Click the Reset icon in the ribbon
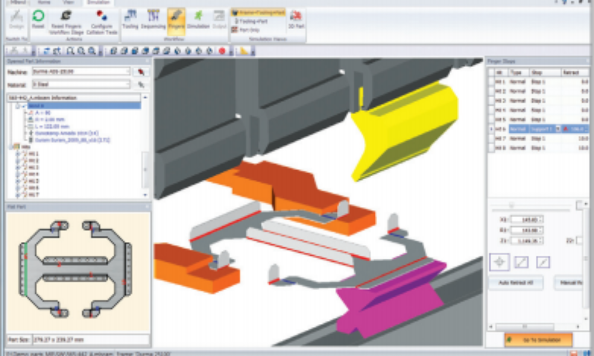The width and height of the screenshot is (594, 356). (x=38, y=18)
